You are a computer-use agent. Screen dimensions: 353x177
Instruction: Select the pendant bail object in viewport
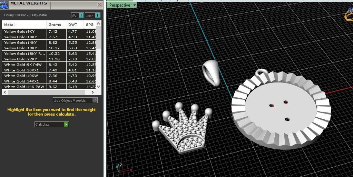pos(212,73)
